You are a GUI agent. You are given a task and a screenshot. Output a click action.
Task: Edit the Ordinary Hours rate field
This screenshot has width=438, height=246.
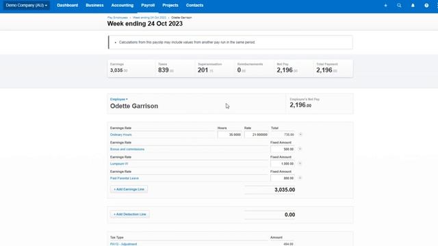click(x=257, y=135)
